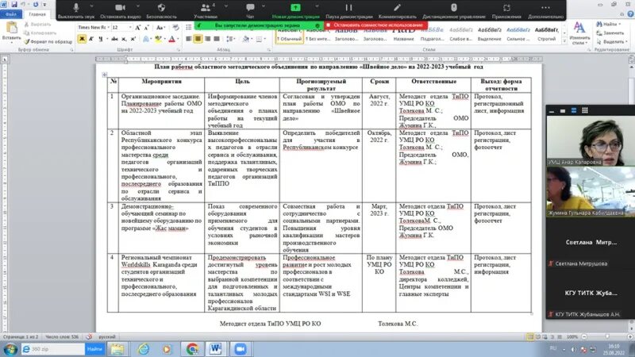Increase font size with the grow-font icon

coord(137,27)
